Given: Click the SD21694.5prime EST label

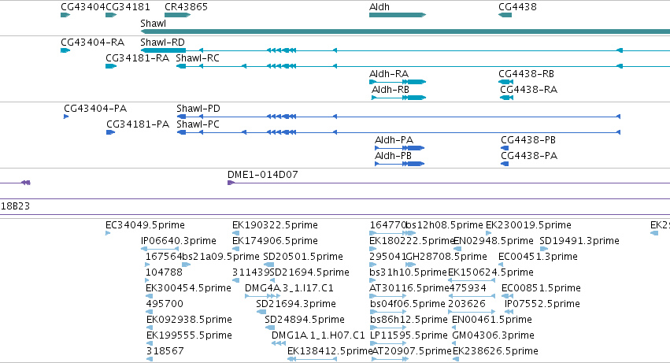Looking at the screenshot, I should click(309, 272).
